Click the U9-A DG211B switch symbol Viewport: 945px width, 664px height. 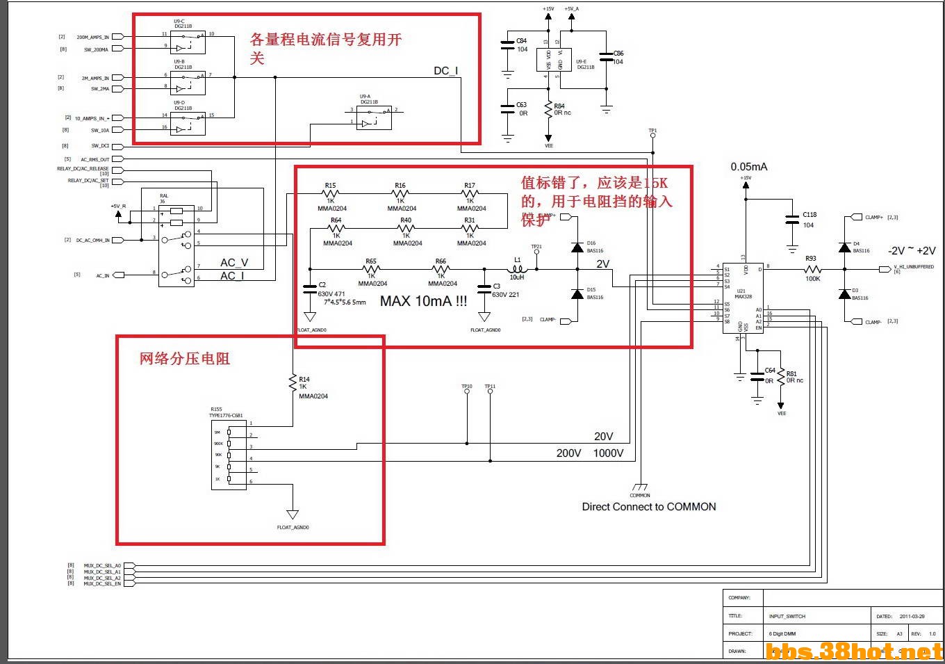[x=374, y=117]
